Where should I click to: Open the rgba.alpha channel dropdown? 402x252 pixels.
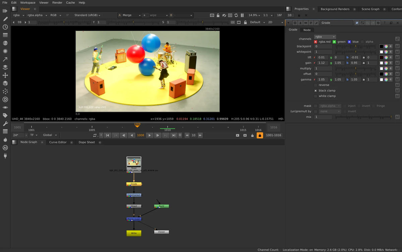37,15
